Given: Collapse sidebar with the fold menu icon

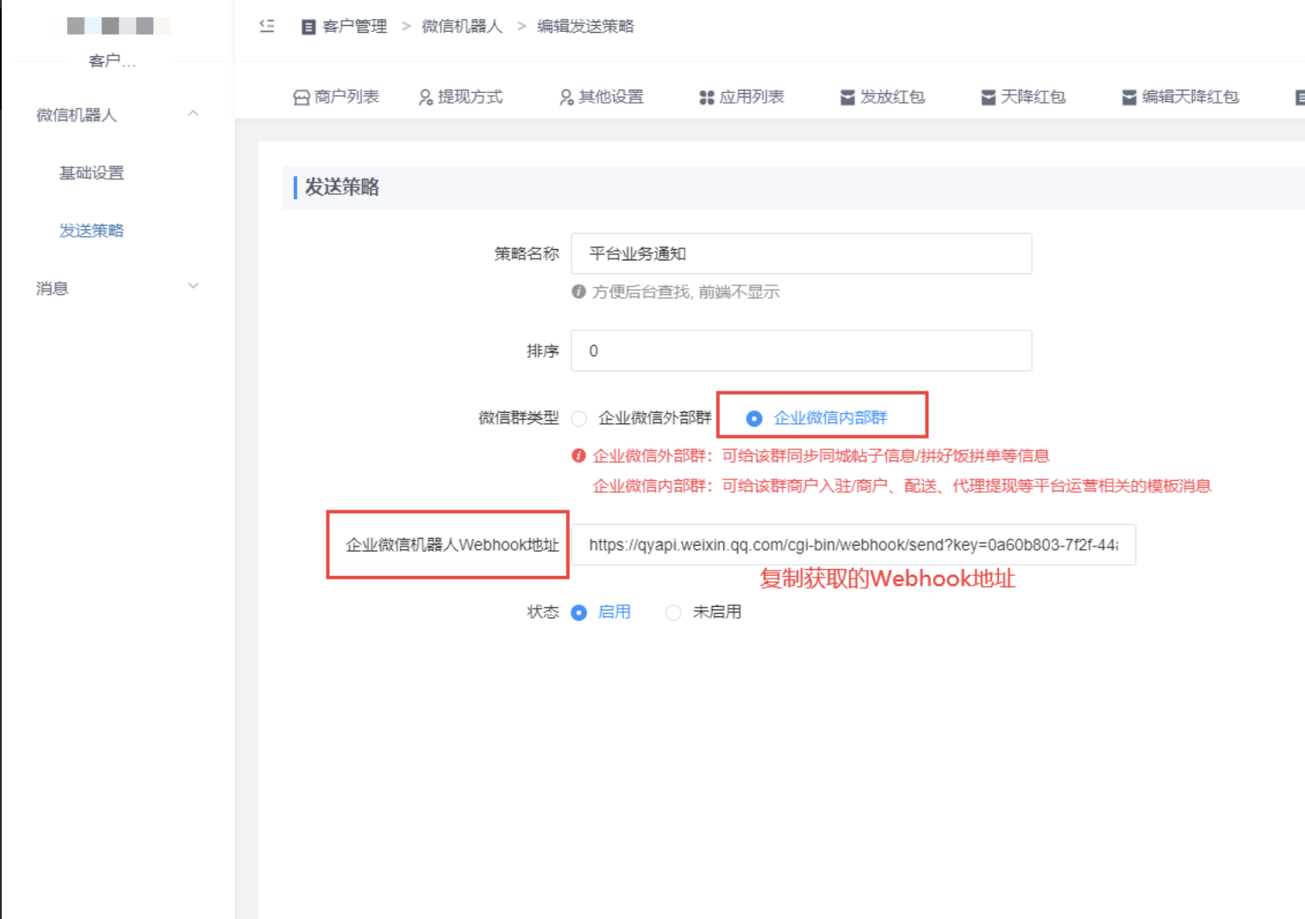Looking at the screenshot, I should tap(267, 26).
